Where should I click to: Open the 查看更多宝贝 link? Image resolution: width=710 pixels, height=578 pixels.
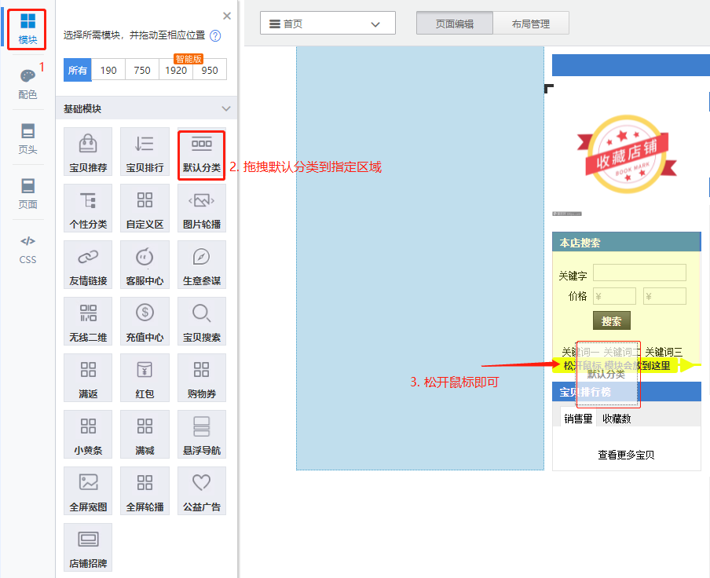[626, 455]
